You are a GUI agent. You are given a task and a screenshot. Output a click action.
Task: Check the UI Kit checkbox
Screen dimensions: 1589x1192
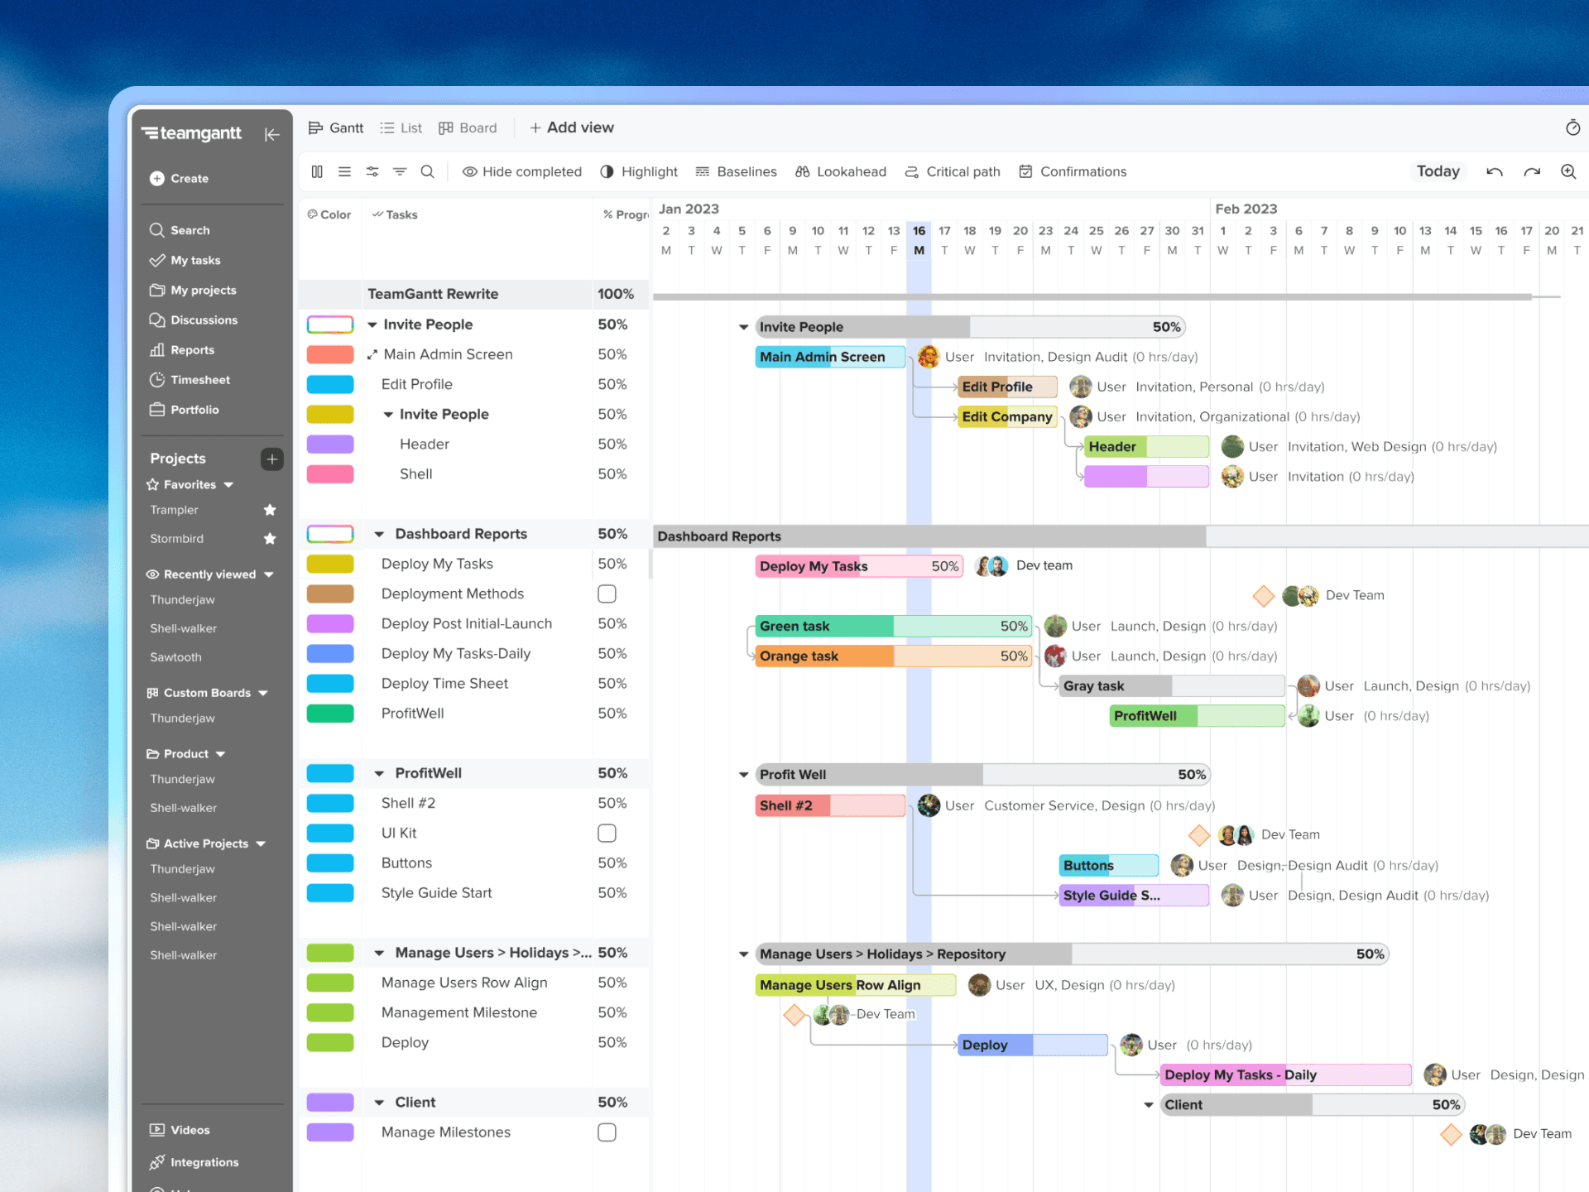click(607, 833)
